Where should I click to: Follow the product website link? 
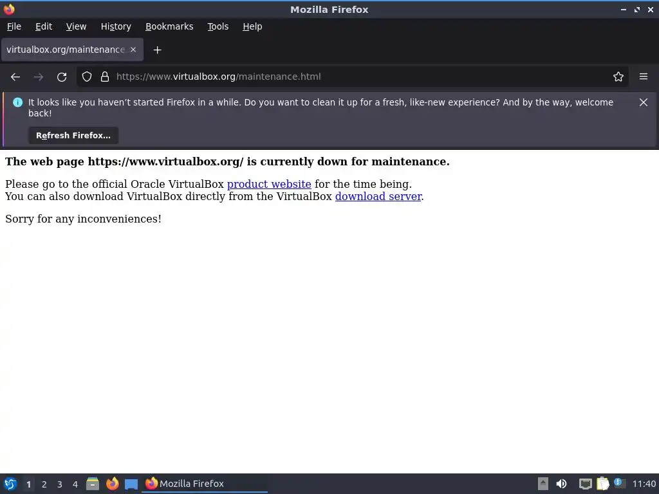pyautogui.click(x=269, y=184)
